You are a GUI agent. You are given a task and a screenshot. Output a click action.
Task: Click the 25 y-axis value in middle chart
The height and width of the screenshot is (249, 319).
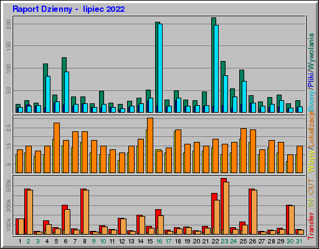(8, 128)
